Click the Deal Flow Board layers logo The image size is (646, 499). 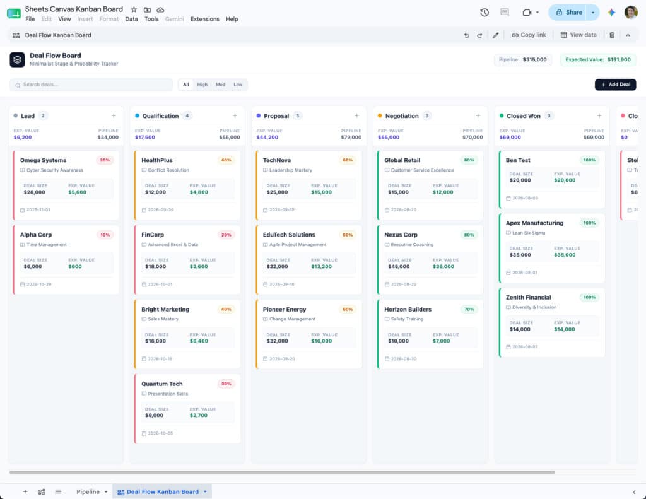(x=17, y=59)
